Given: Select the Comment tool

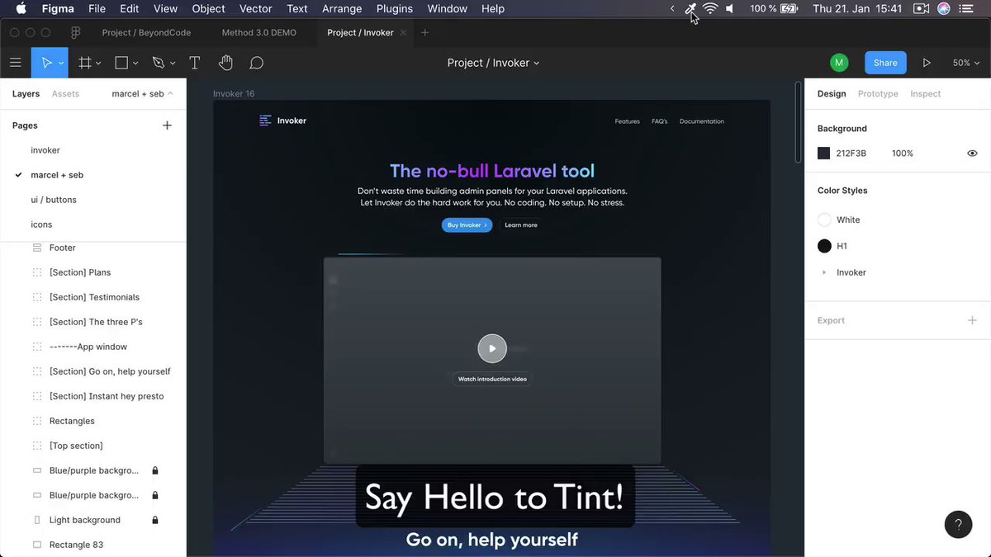Looking at the screenshot, I should (x=257, y=63).
